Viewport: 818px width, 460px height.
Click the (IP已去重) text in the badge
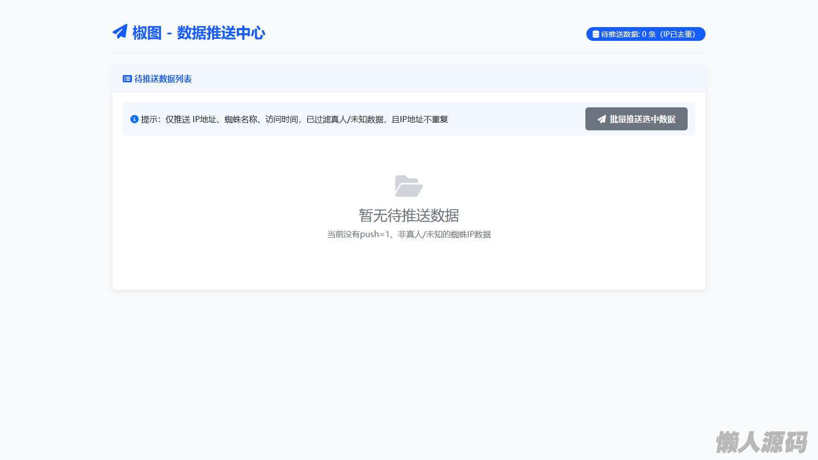(677, 34)
